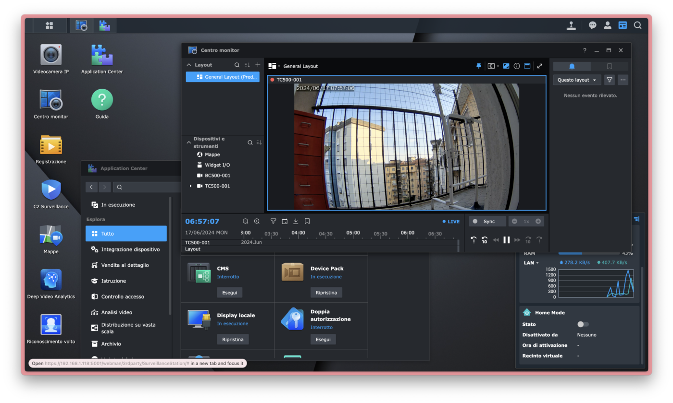Expand the TC500-001 device tree item
This screenshot has height=403, width=673.
[x=190, y=186]
